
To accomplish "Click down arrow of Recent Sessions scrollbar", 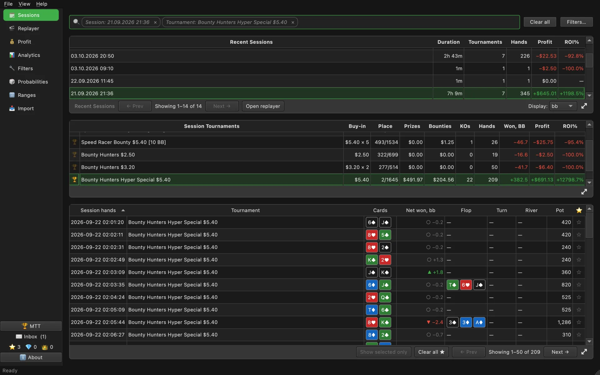I will click(589, 96).
